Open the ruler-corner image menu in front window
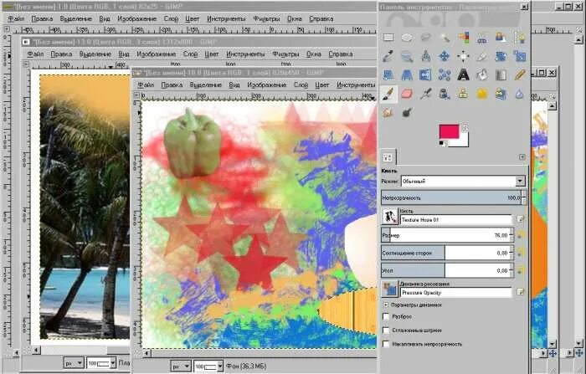 [136, 95]
